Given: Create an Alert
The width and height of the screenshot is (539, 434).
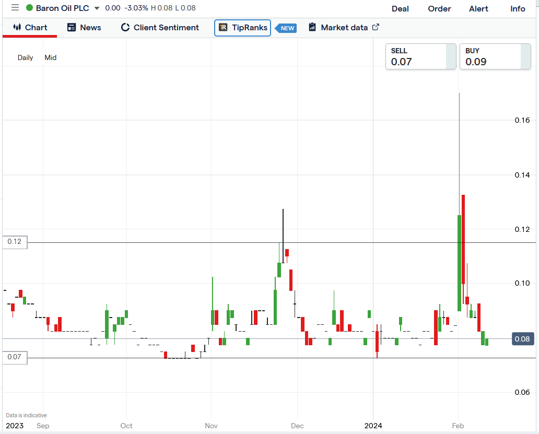Looking at the screenshot, I should (x=478, y=8).
